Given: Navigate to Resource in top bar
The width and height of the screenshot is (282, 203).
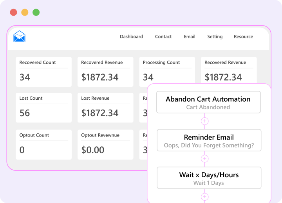Looking at the screenshot, I should [x=243, y=37].
